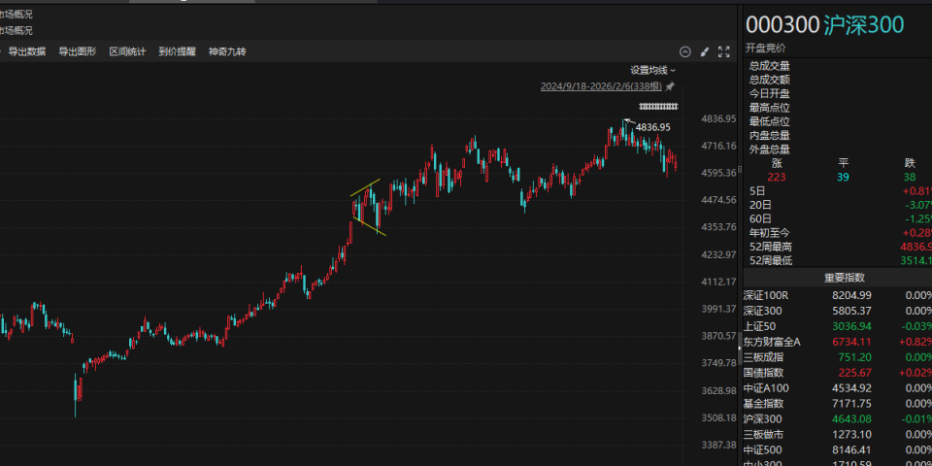Select the 中证500 index row
932x466 pixels.
pyautogui.click(x=838, y=449)
